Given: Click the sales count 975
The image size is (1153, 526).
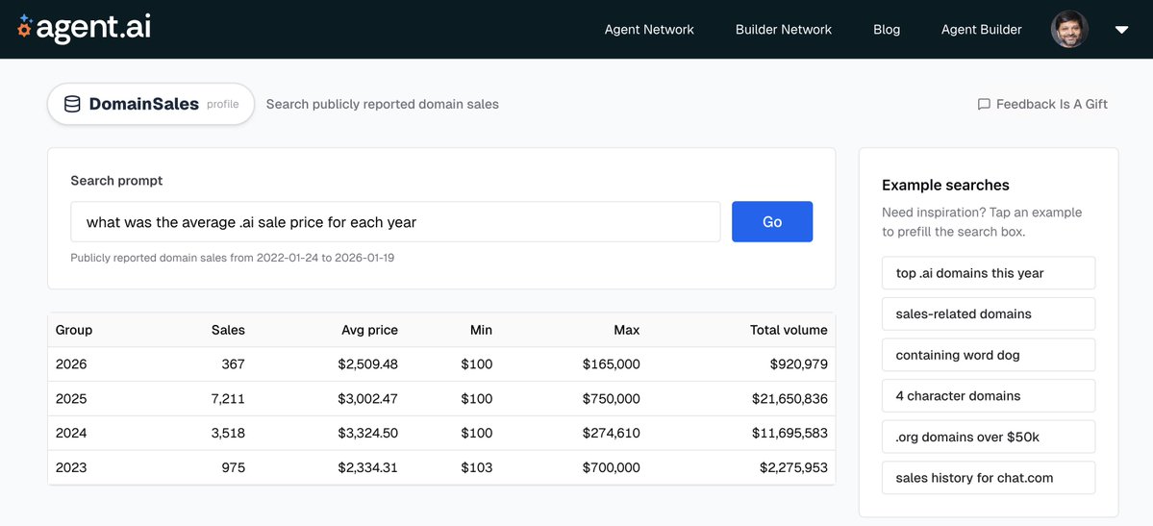Looking at the screenshot, I should click(233, 468).
